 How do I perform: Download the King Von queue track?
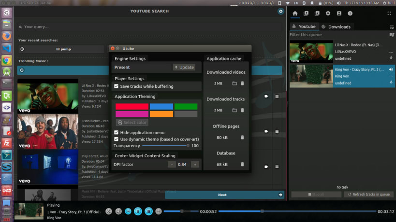pyautogui.click(x=391, y=82)
